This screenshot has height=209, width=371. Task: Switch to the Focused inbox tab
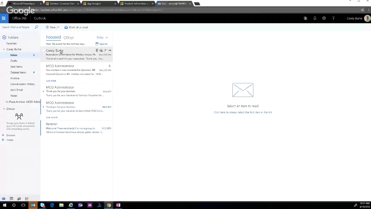[x=53, y=37]
